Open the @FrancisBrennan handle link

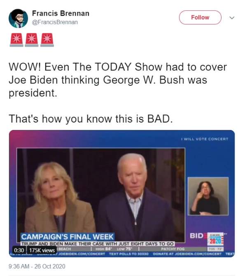[55, 22]
